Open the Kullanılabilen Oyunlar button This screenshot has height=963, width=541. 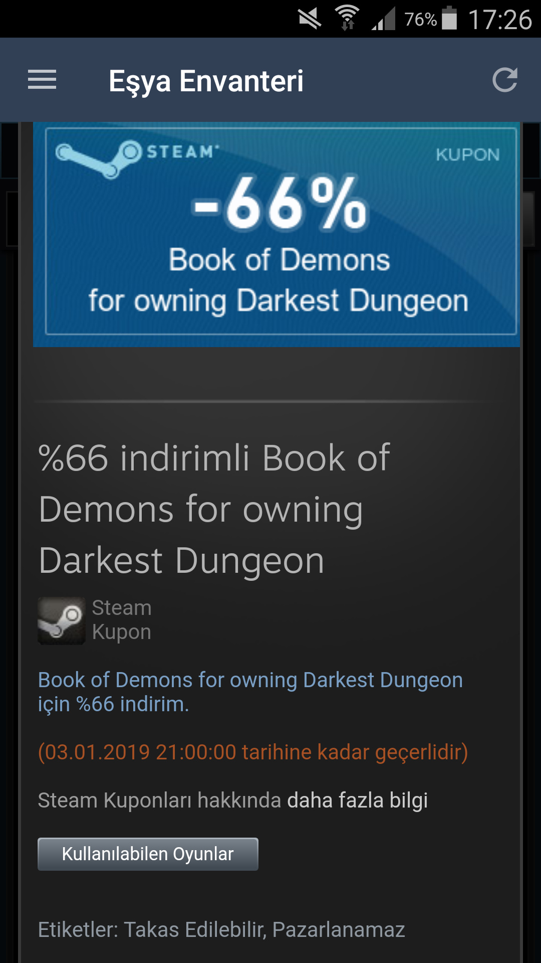click(x=148, y=854)
